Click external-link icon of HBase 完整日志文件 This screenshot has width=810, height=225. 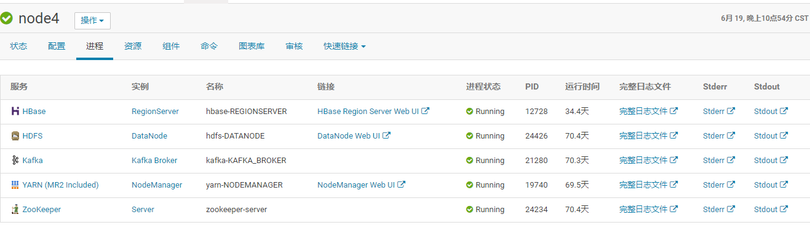673,111
